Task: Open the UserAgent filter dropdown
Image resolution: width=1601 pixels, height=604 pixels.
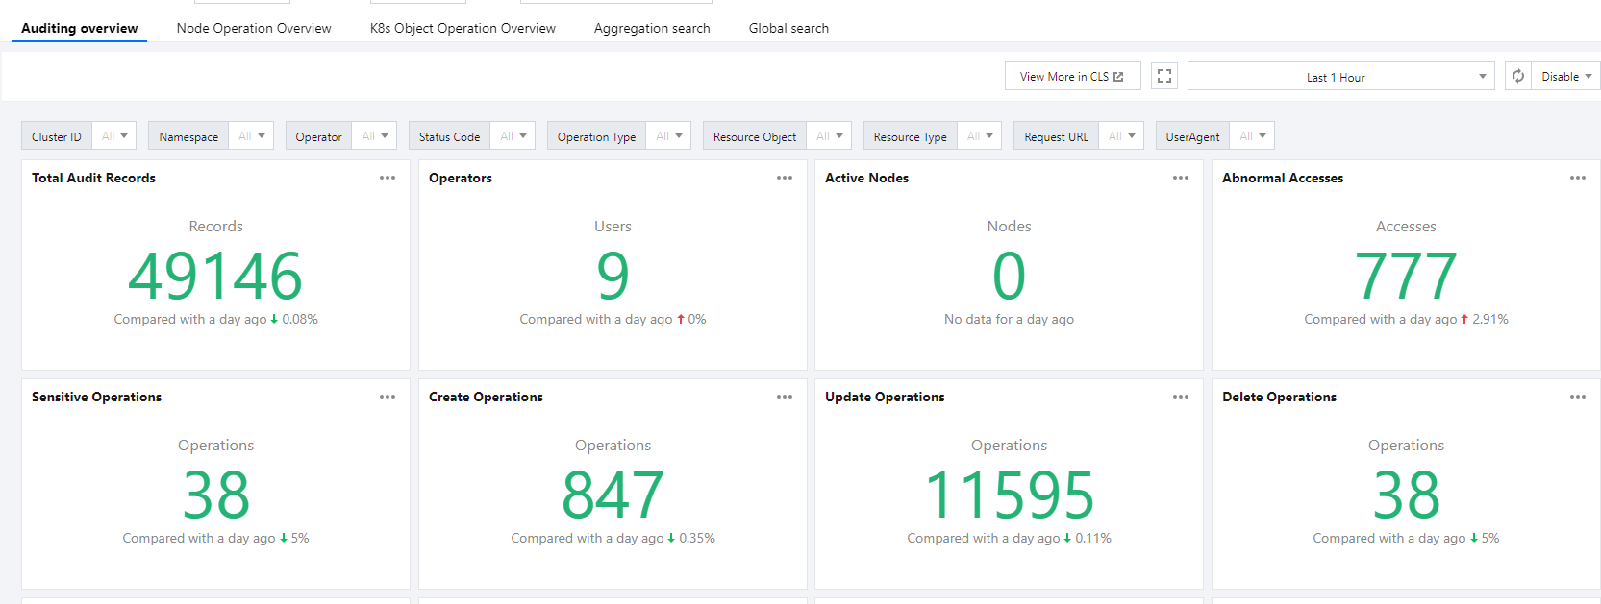Action: [1252, 136]
